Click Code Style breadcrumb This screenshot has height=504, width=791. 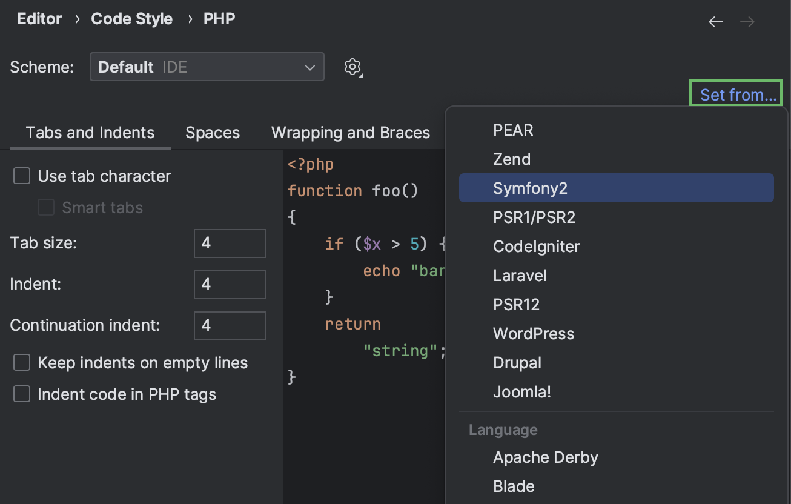point(132,19)
